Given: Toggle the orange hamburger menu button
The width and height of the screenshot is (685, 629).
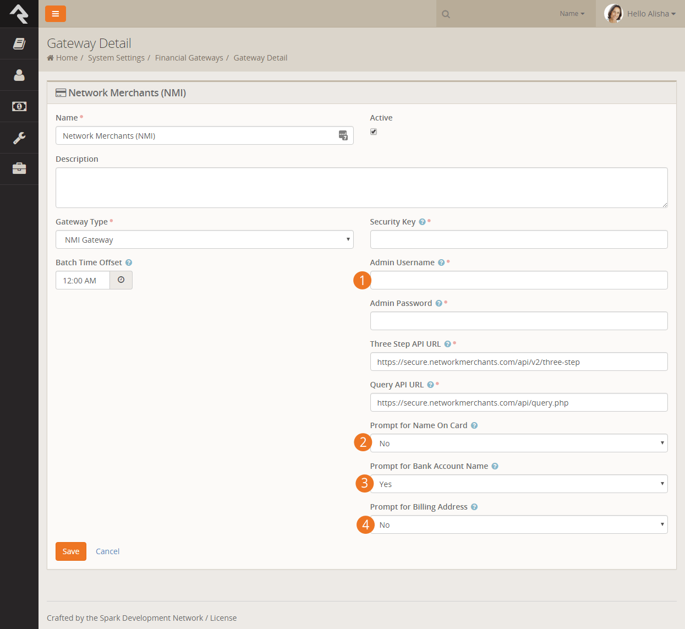Looking at the screenshot, I should pyautogui.click(x=56, y=14).
